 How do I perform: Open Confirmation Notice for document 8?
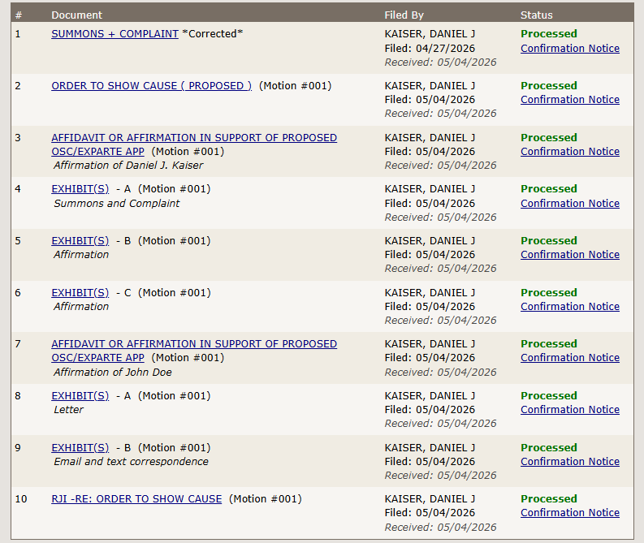(570, 410)
